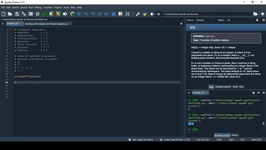The image size is (266, 150).
Task: Click the Save all files icon
Action: pos(24,14)
